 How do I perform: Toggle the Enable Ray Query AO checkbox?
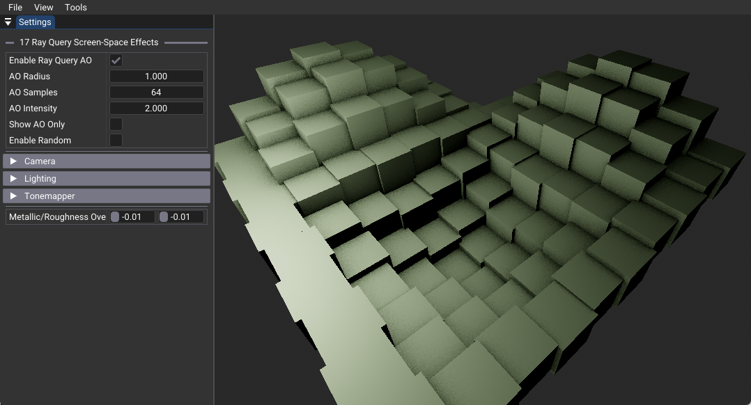[x=116, y=61]
